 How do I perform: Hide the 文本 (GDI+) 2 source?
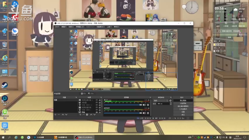pos(97,105)
